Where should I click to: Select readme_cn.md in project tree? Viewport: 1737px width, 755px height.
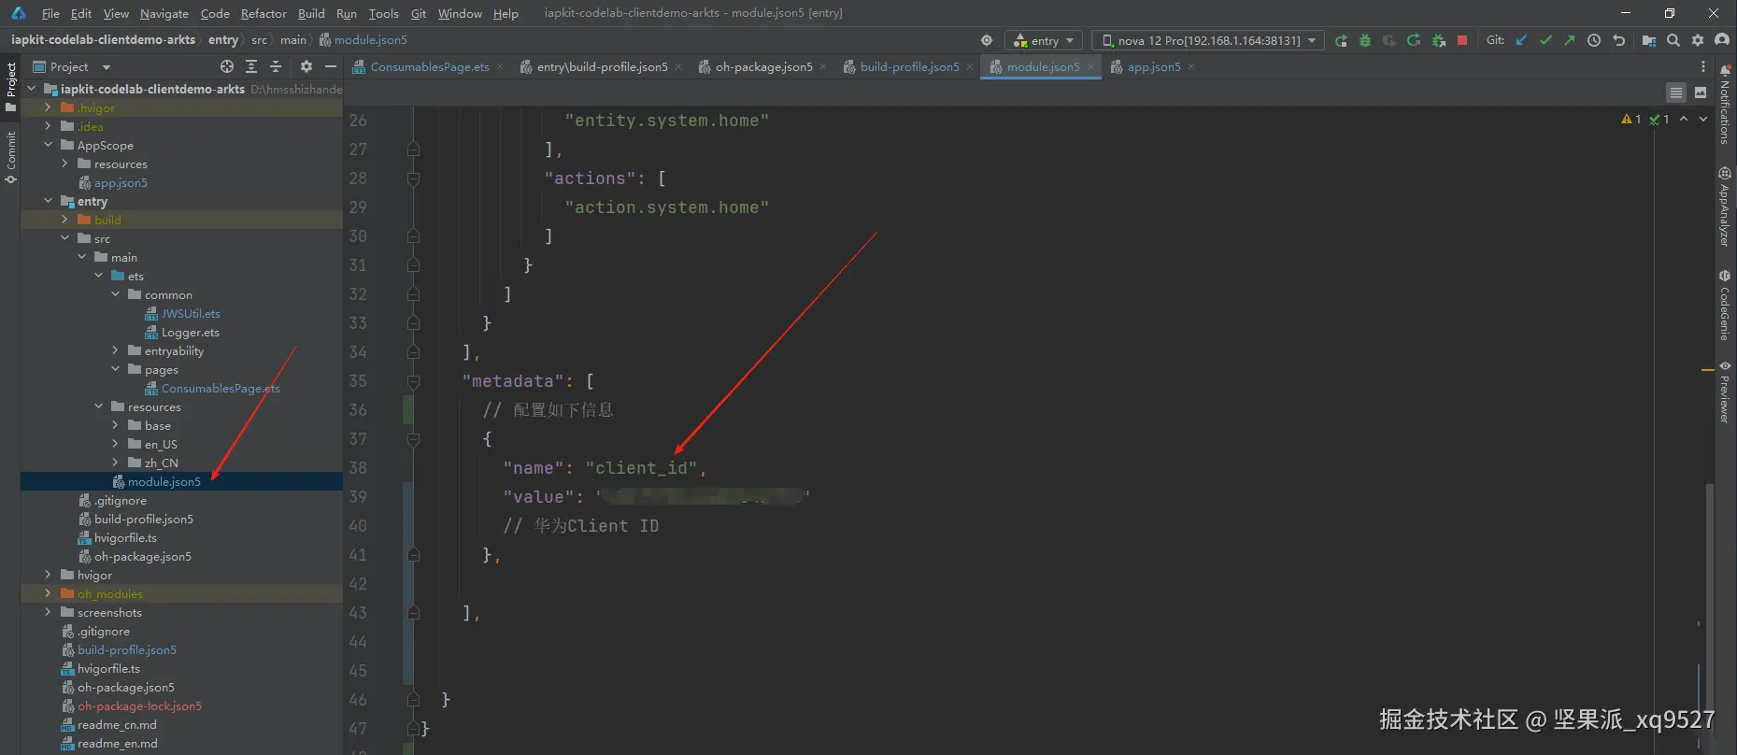pyautogui.click(x=117, y=724)
